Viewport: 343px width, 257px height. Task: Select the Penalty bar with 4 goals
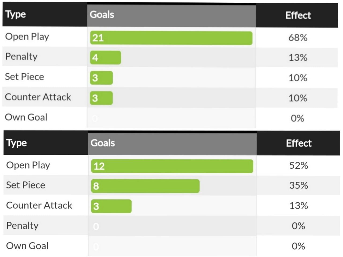105,58
